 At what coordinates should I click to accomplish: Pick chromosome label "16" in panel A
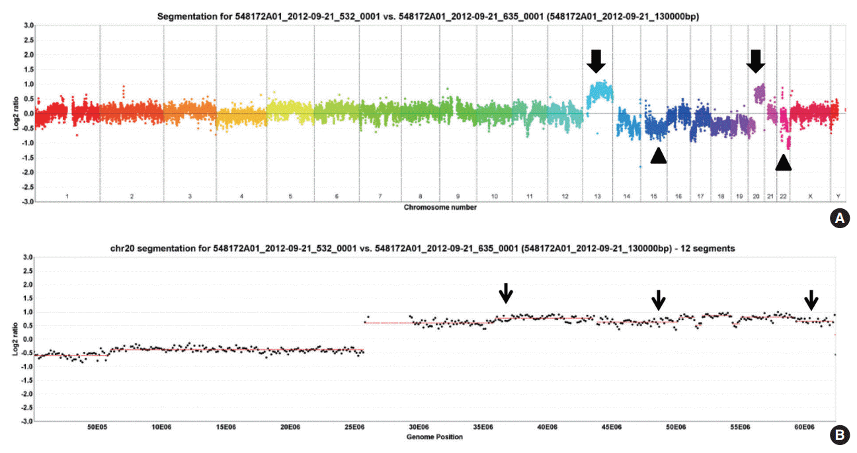pos(678,197)
